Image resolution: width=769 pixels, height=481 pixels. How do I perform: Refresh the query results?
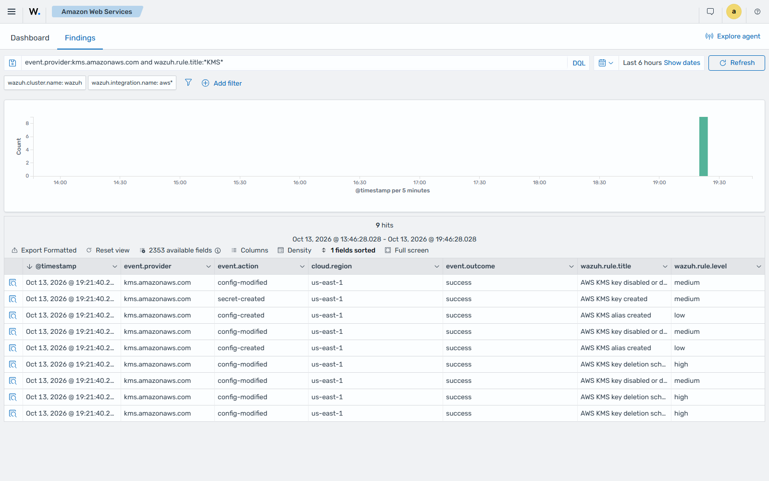[x=737, y=63]
